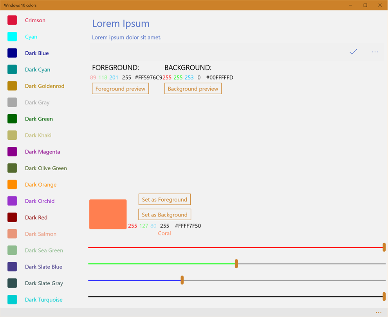
Task: Click the Foreground preview button
Action: coord(120,88)
